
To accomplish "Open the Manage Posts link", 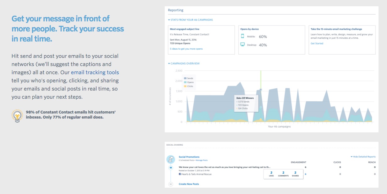I will (x=202, y=160).
